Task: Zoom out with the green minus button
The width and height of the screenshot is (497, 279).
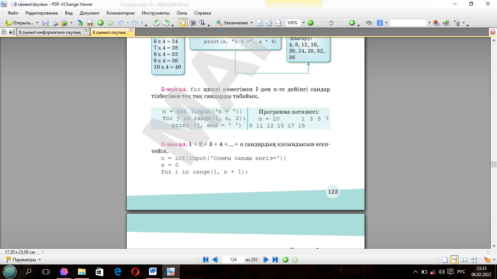Action: tap(310, 23)
